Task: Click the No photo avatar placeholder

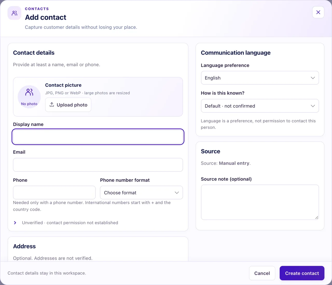Action: coord(29,97)
